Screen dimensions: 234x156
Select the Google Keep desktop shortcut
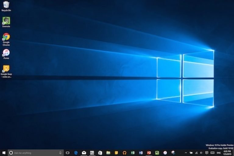tap(6, 69)
